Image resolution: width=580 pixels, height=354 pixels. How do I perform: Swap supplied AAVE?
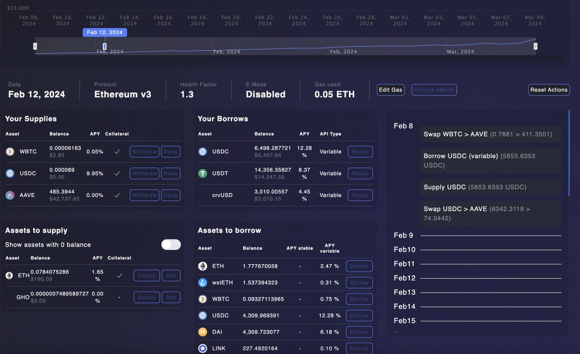pyautogui.click(x=171, y=195)
